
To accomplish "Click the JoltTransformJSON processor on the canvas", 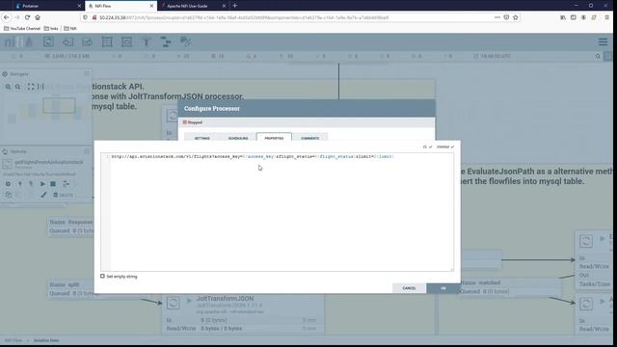I will coord(243,313).
